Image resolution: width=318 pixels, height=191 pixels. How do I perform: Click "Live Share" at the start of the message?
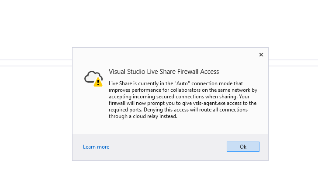click(120, 83)
